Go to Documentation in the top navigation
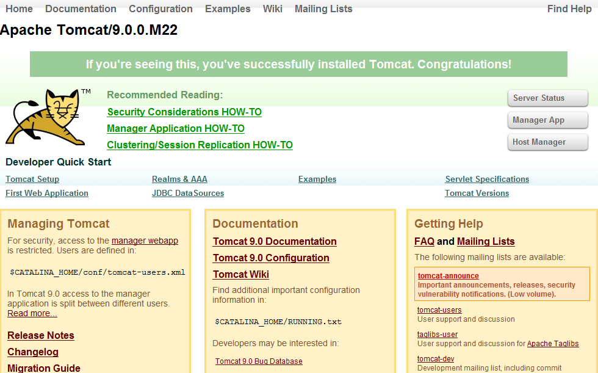This screenshot has width=598, height=373. [81, 9]
